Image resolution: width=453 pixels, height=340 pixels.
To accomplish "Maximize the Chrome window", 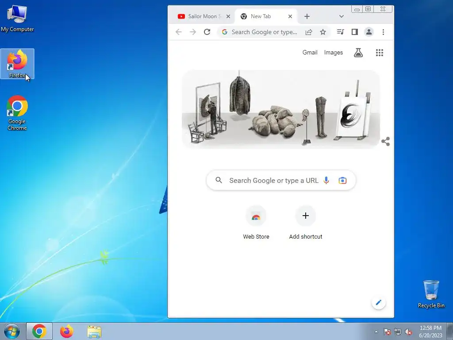I will click(368, 9).
